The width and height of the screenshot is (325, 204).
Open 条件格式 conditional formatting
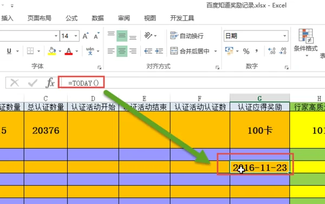305,43
